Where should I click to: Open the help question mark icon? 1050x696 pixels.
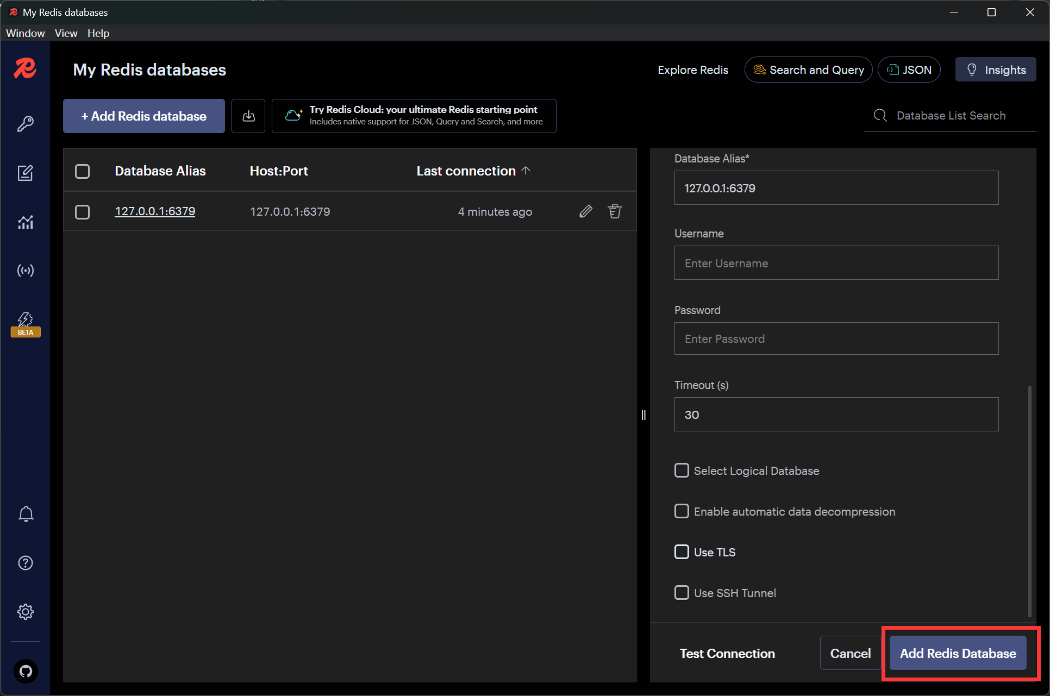click(26, 563)
